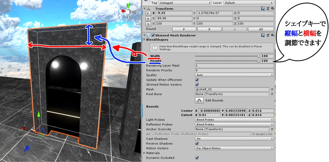Open Skinned Mesh Renderer help icon
The width and height of the screenshot is (329, 162).
point(263,35)
